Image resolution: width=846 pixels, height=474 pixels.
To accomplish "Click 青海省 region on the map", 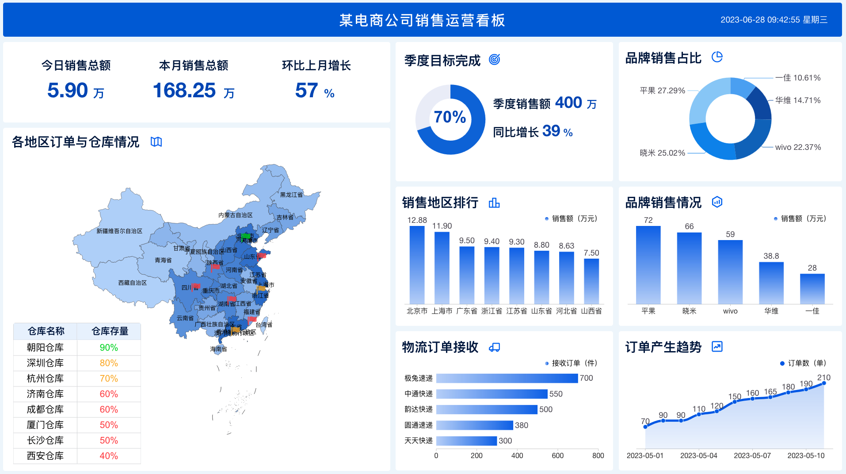I will [163, 260].
